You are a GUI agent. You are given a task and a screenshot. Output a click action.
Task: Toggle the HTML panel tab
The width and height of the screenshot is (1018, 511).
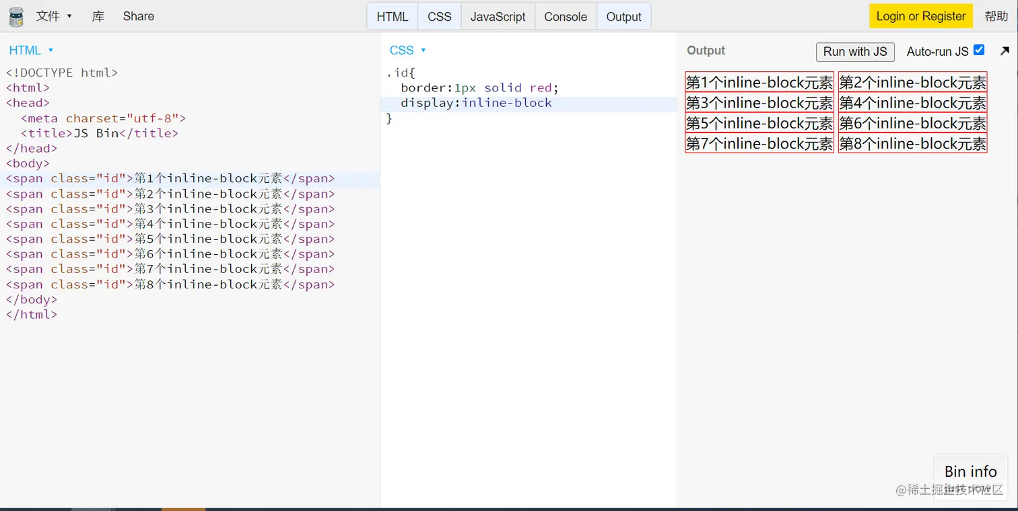pyautogui.click(x=393, y=17)
